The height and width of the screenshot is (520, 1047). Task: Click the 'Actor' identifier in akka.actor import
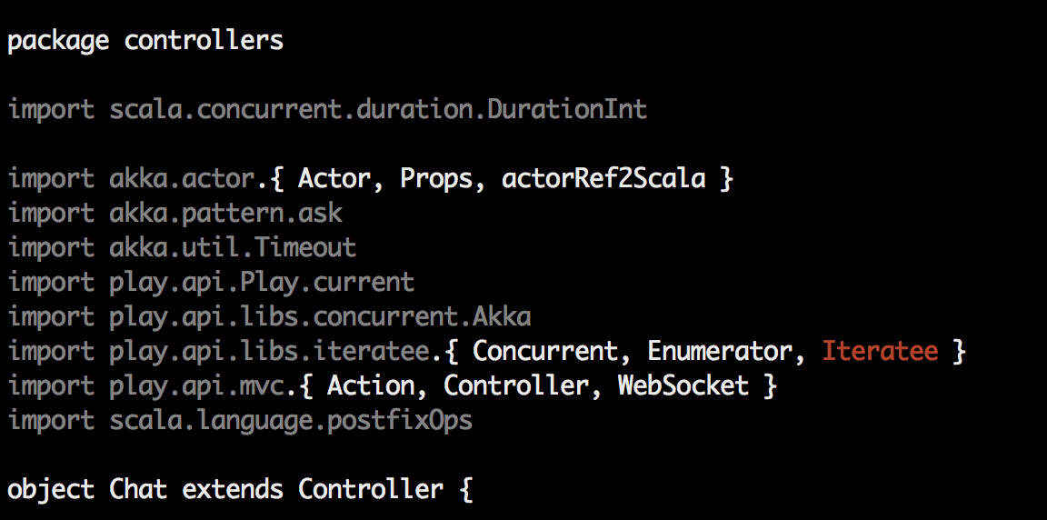(334, 178)
